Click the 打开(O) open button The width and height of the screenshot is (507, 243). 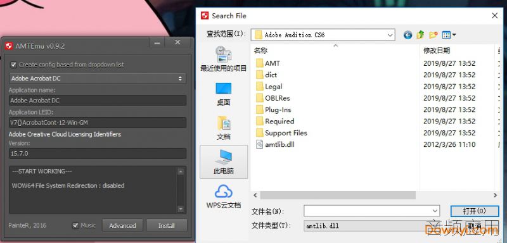coord(474,211)
